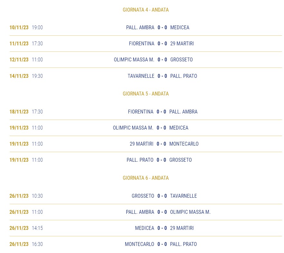Select Montecarlo, opponent of 29 Martiri
Screen dimensions: 284x253
pos(184,144)
